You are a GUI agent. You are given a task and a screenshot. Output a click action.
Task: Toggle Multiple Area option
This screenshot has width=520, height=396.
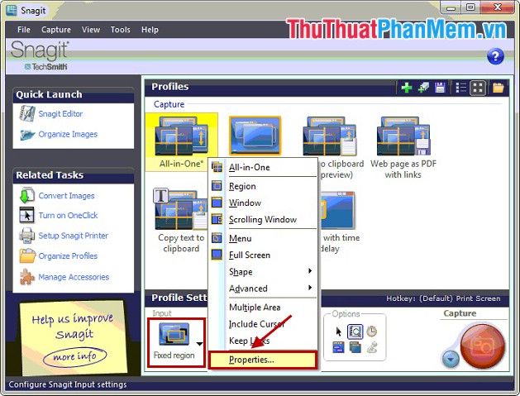point(264,308)
